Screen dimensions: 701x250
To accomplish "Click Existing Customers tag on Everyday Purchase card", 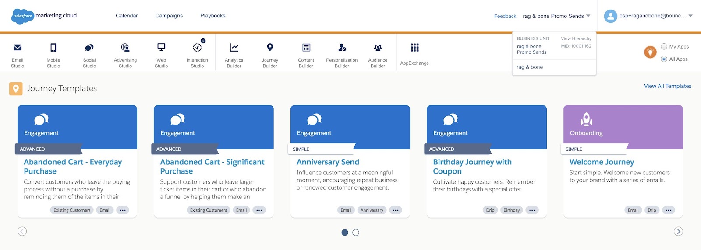I will [72, 210].
